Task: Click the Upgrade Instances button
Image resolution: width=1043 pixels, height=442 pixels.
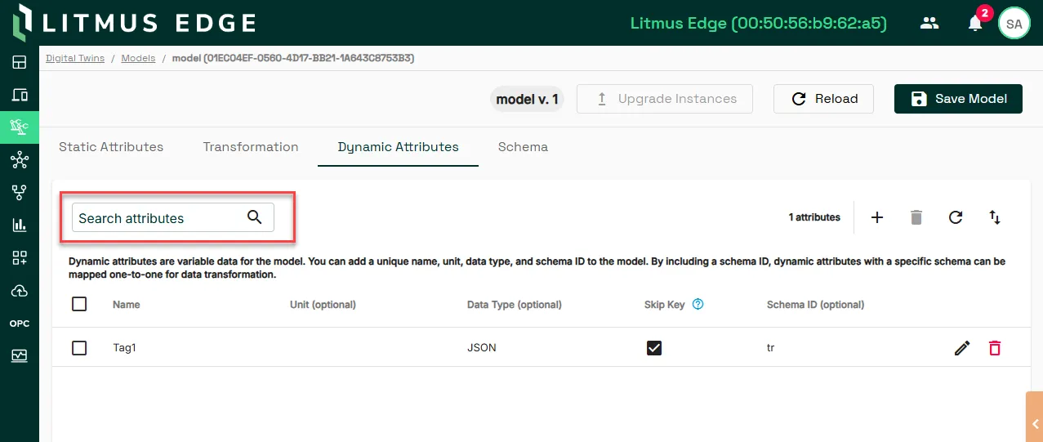Action: point(666,99)
